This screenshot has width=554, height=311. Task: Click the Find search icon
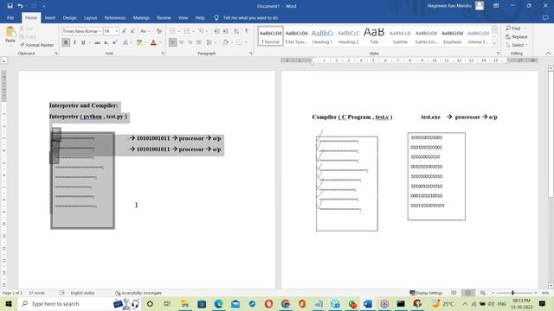(508, 29)
